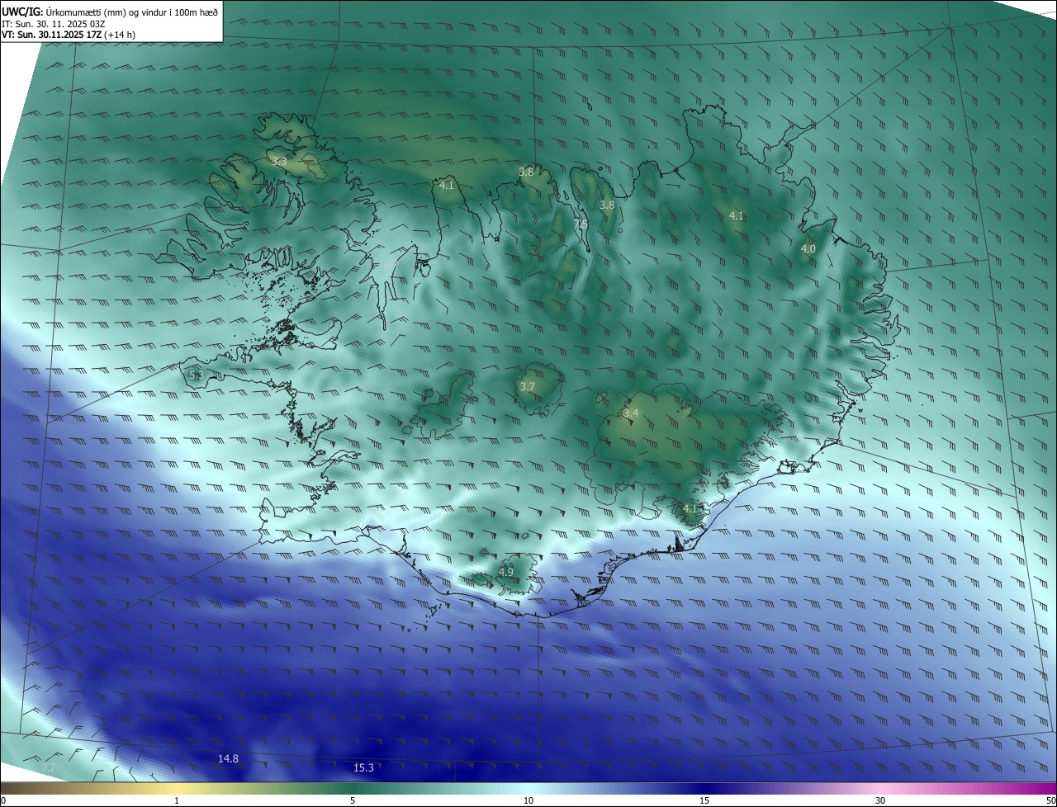Click the 3.4 value label on glacier

[x=631, y=413]
